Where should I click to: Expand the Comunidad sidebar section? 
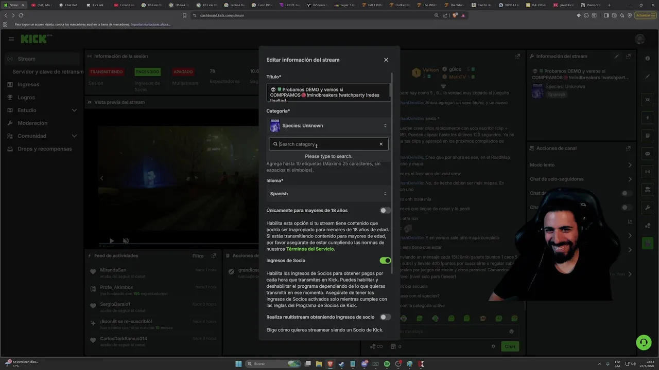(x=41, y=136)
